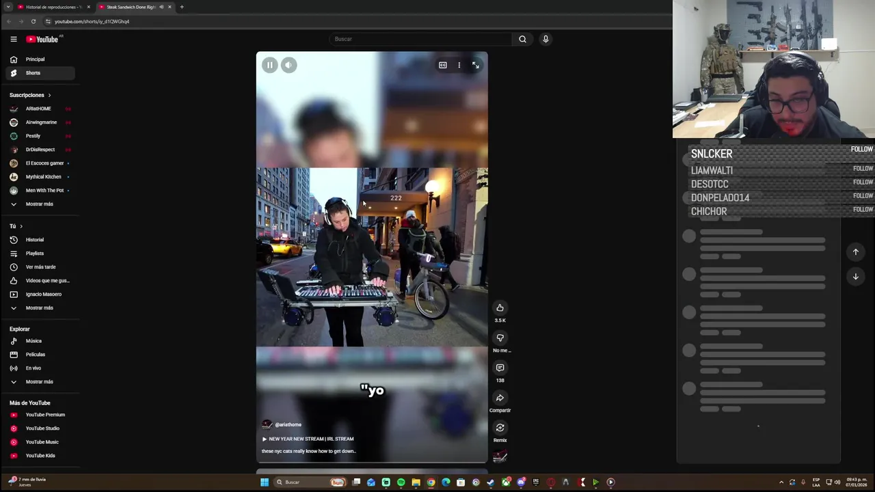Open the sound thumbnail below Remix
The image size is (875, 492).
(500, 457)
